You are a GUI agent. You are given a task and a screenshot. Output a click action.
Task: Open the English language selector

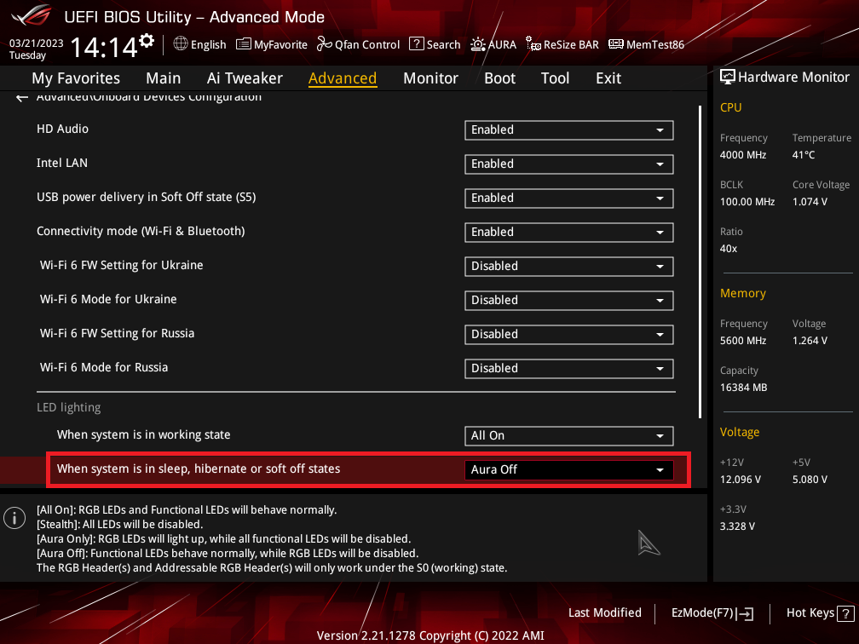(199, 44)
